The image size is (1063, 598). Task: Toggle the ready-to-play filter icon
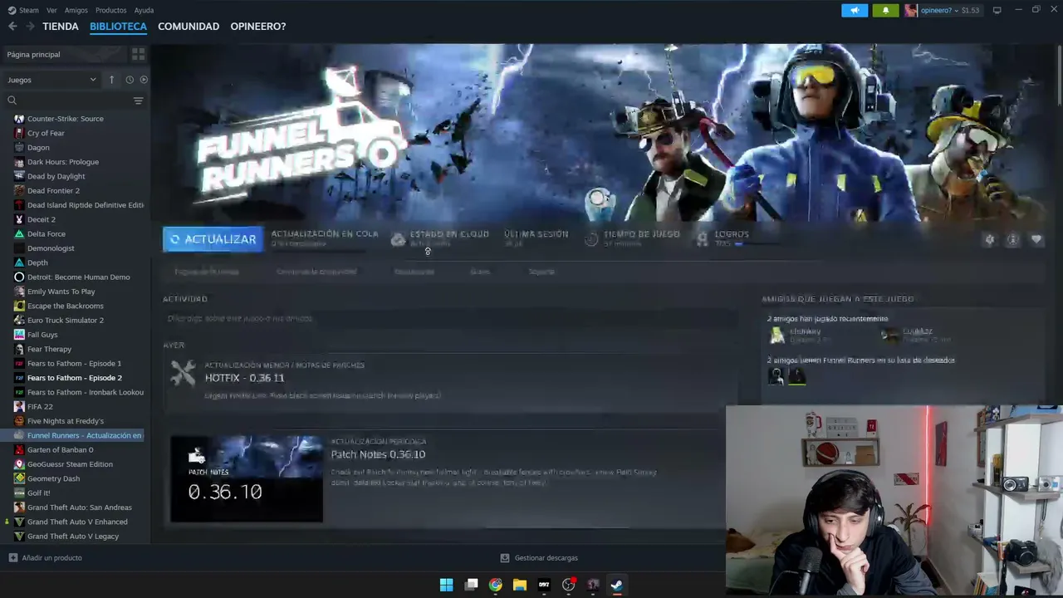coord(144,80)
